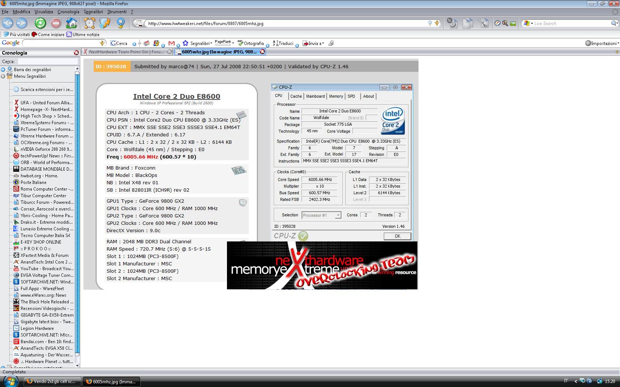
Task: Open Downloads lightning folder icon
Action: coord(105,23)
